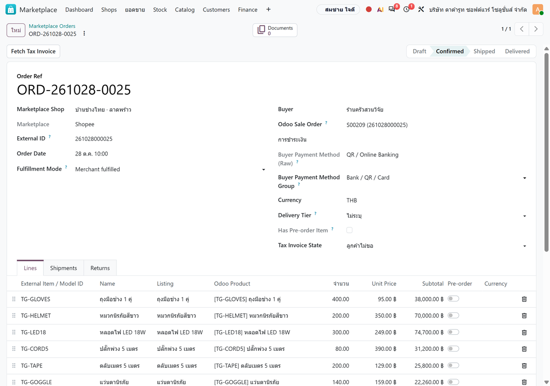The width and height of the screenshot is (550, 386).
Task: Open the Marketplace Orders breadcrumb link
Action: pos(52,26)
